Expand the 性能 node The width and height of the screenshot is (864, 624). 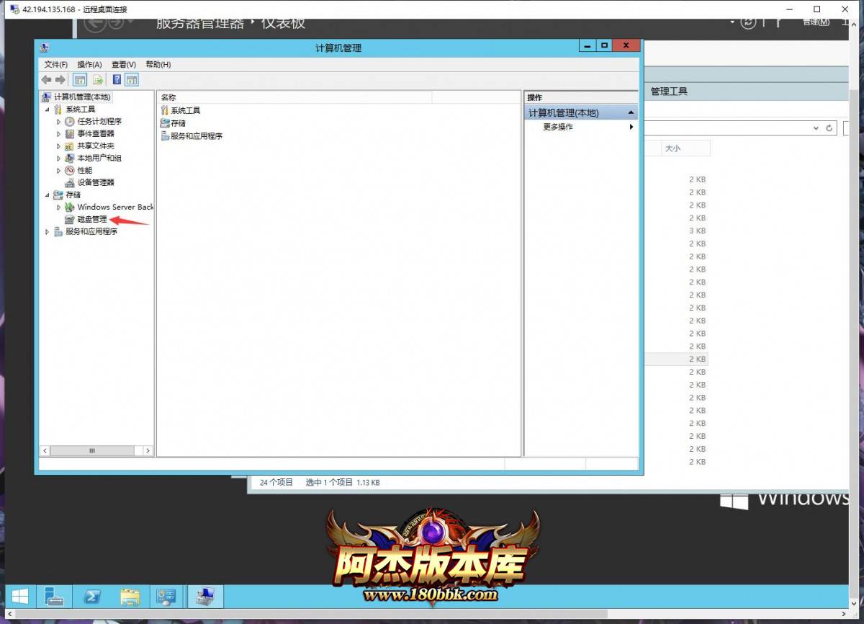coord(59,170)
